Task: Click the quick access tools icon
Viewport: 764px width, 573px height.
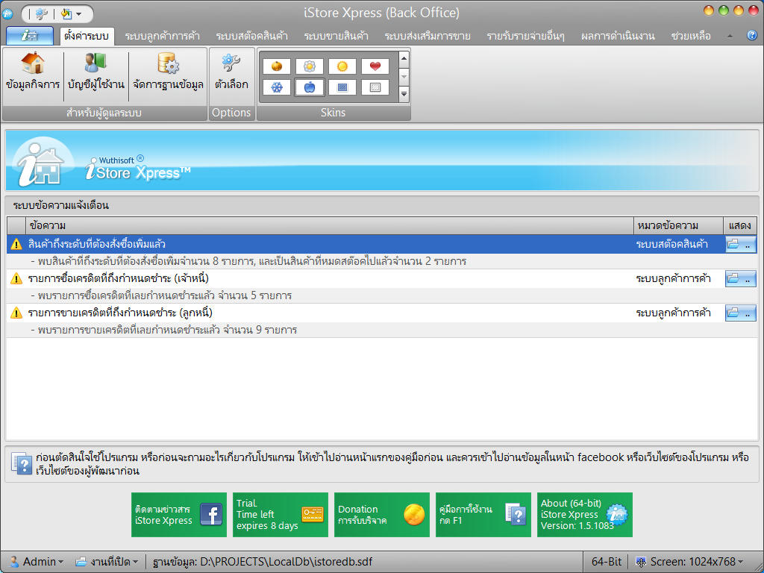Action: (x=42, y=13)
